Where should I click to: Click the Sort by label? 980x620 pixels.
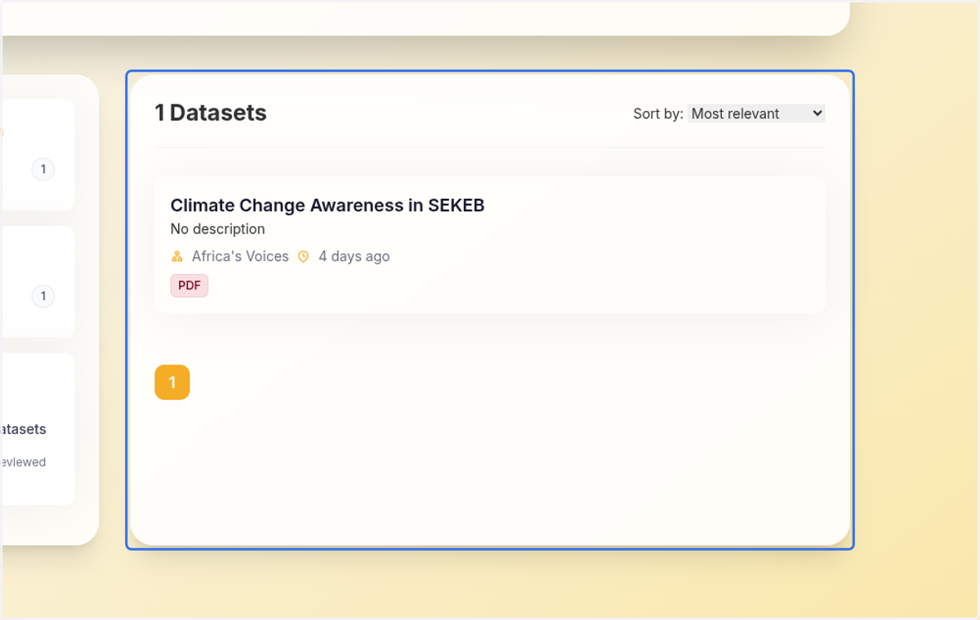pos(658,113)
